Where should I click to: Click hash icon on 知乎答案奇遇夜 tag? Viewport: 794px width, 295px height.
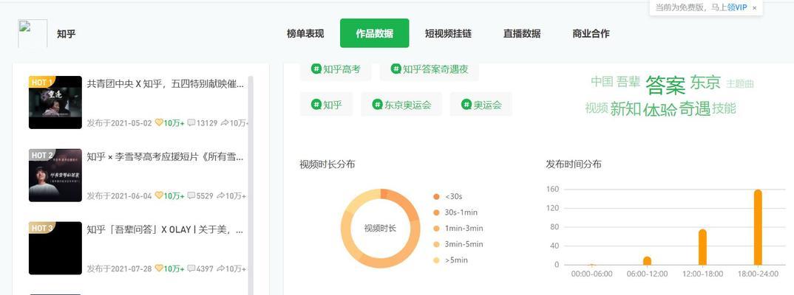[396, 69]
